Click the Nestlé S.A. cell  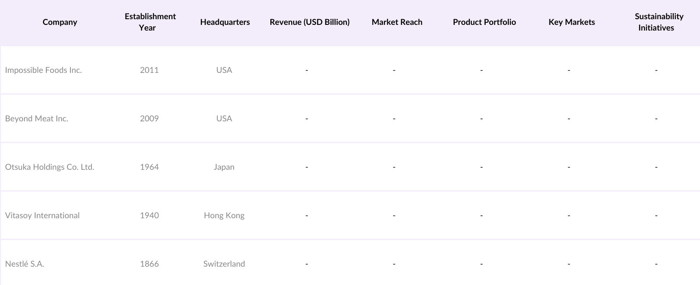coord(24,264)
